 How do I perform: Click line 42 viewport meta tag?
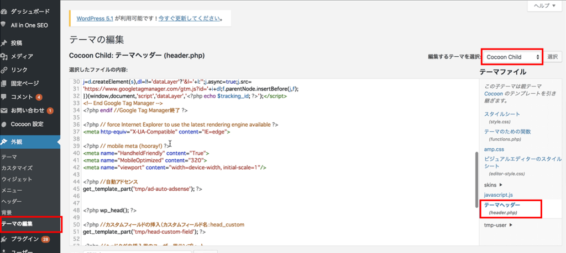tap(174, 168)
